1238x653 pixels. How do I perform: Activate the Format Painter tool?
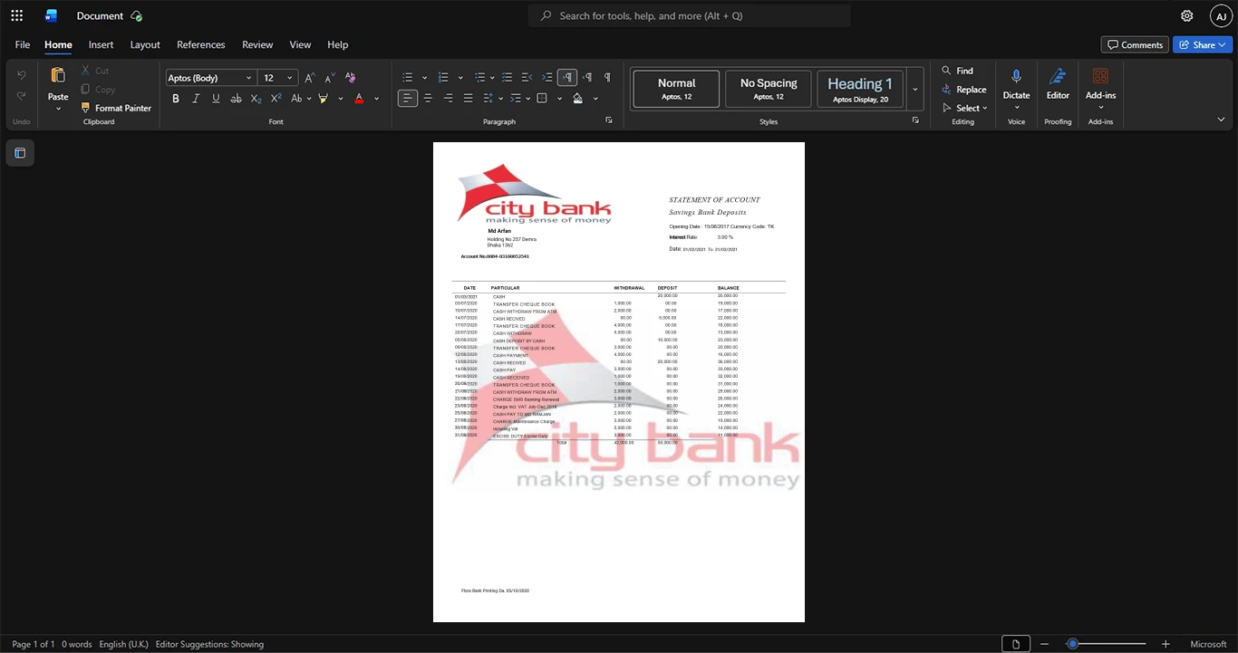116,108
